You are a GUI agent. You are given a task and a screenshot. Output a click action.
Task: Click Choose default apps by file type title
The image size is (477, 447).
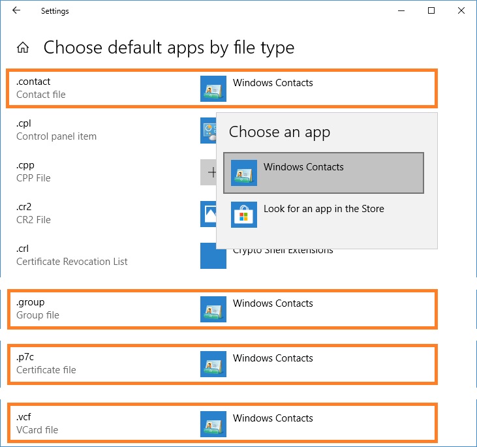pyautogui.click(x=169, y=48)
